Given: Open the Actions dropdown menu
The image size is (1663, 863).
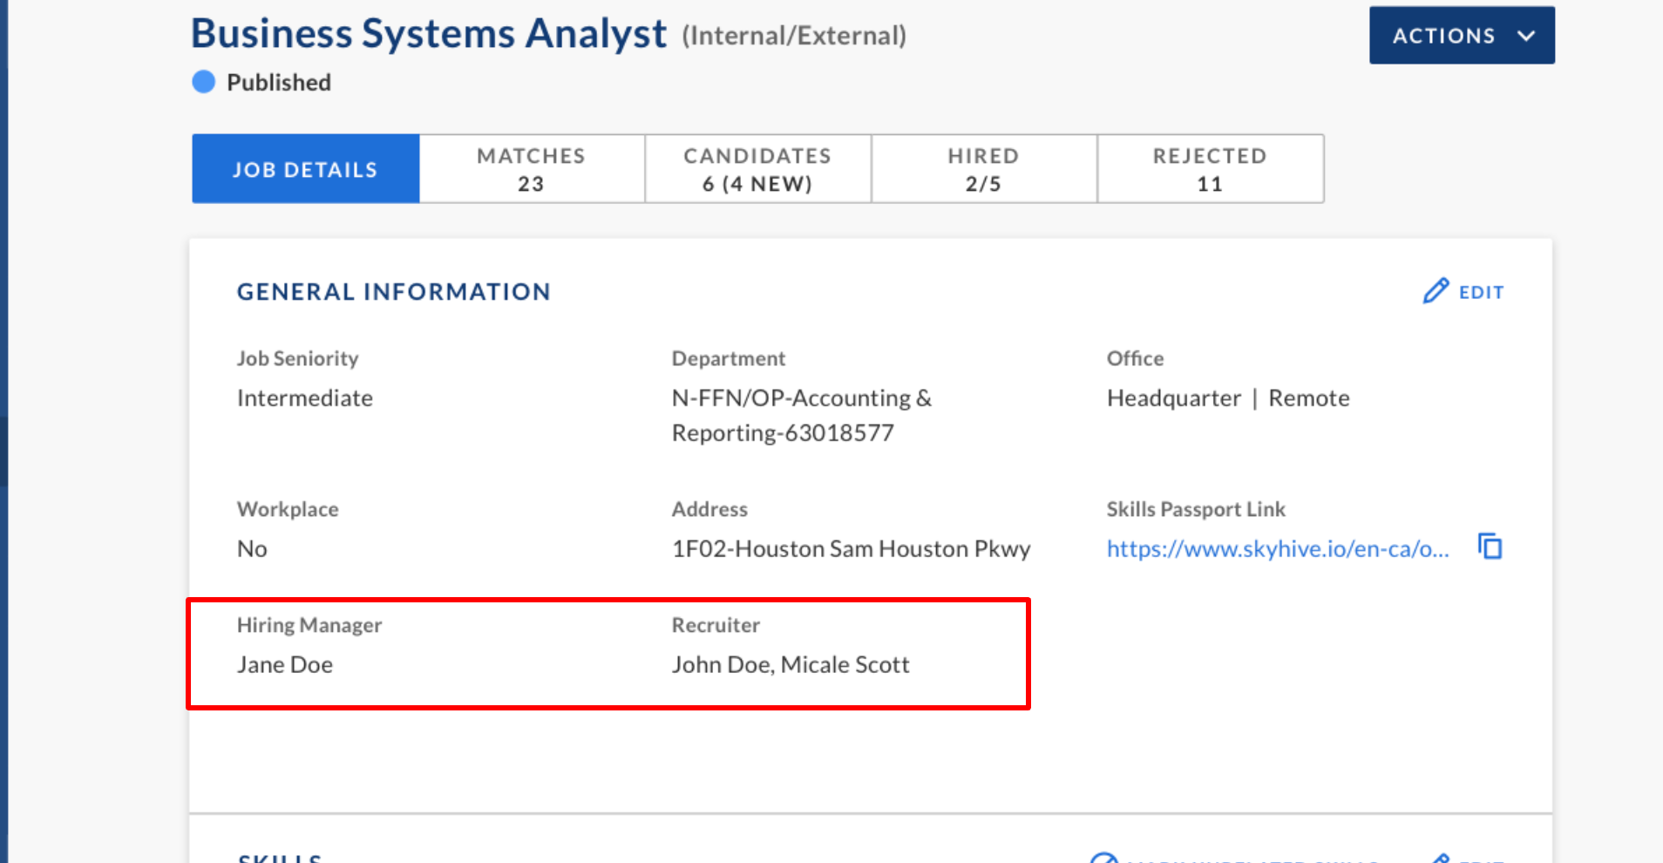Looking at the screenshot, I should (x=1461, y=36).
